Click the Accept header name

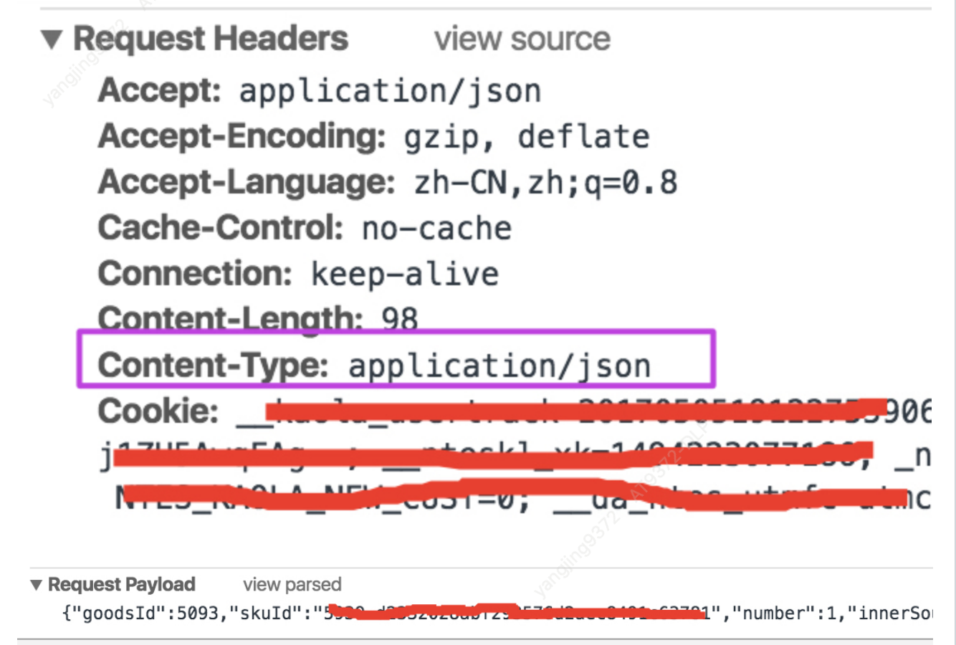coord(159,91)
